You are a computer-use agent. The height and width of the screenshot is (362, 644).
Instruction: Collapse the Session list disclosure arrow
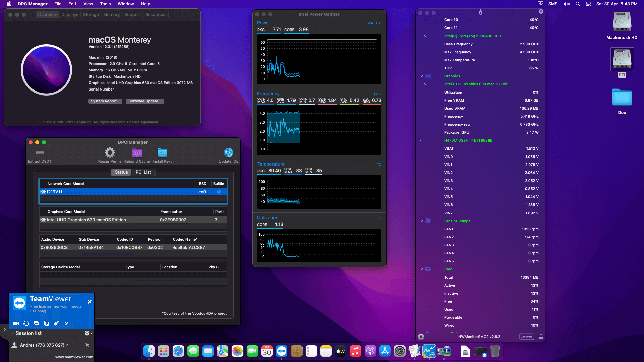(12, 333)
